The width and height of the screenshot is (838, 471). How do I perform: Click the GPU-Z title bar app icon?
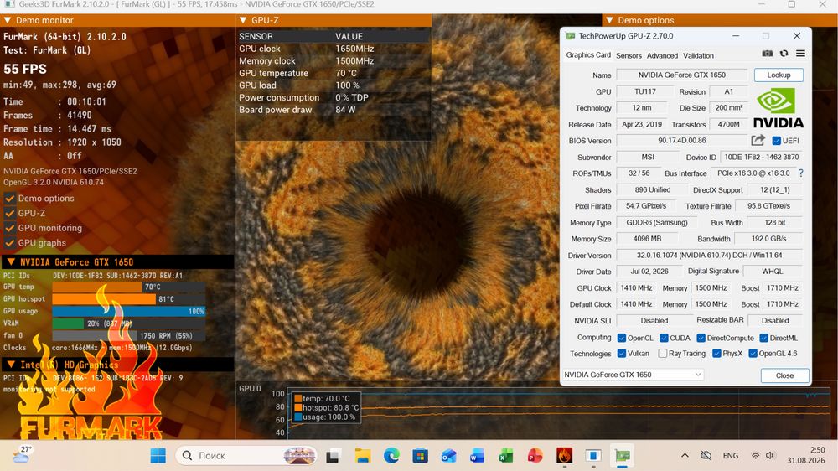pyautogui.click(x=570, y=36)
